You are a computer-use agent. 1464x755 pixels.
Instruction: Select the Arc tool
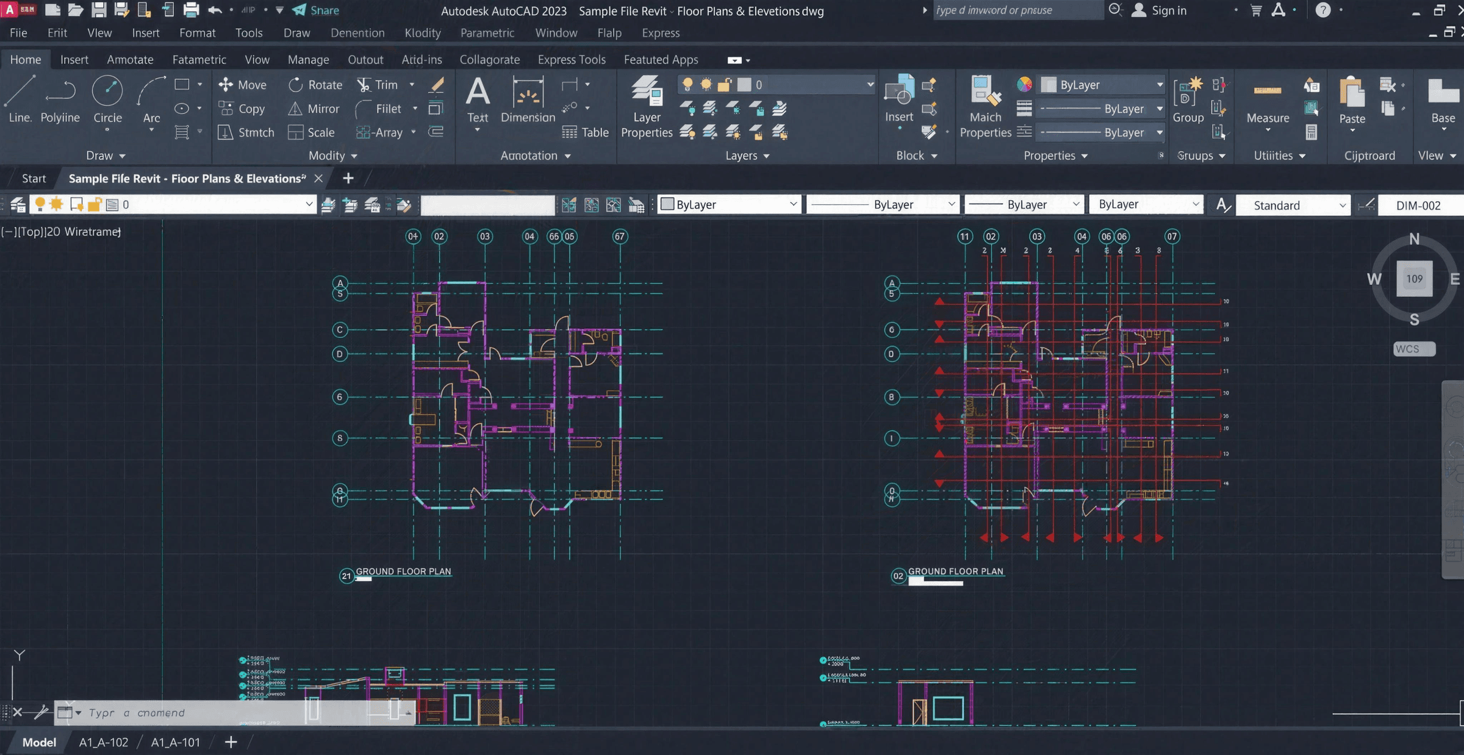tap(151, 99)
